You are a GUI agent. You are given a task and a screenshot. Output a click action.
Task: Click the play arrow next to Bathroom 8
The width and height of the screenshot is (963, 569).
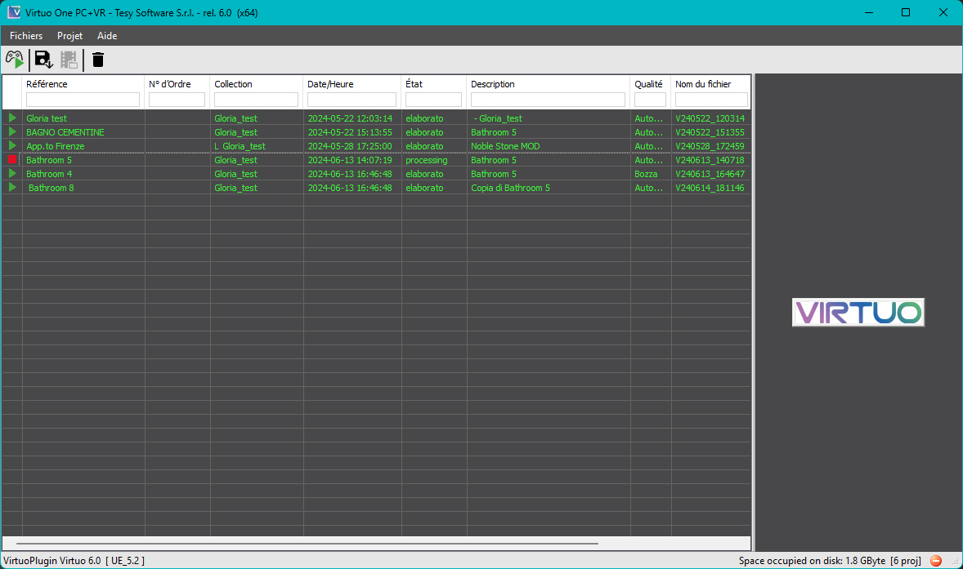click(x=12, y=187)
